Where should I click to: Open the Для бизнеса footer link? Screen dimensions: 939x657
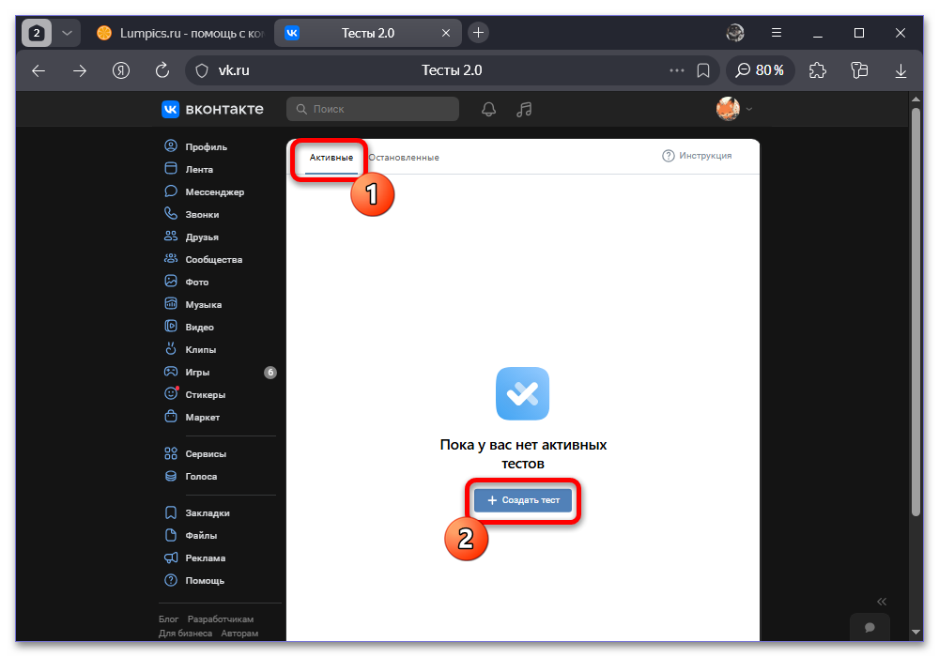185,633
